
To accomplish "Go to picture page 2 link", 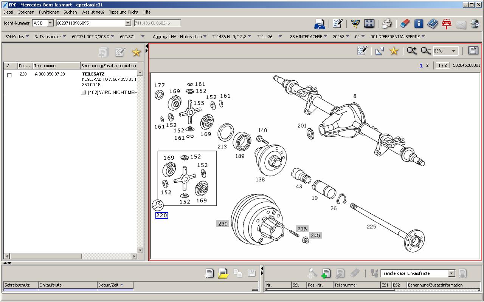I will click(x=428, y=65).
